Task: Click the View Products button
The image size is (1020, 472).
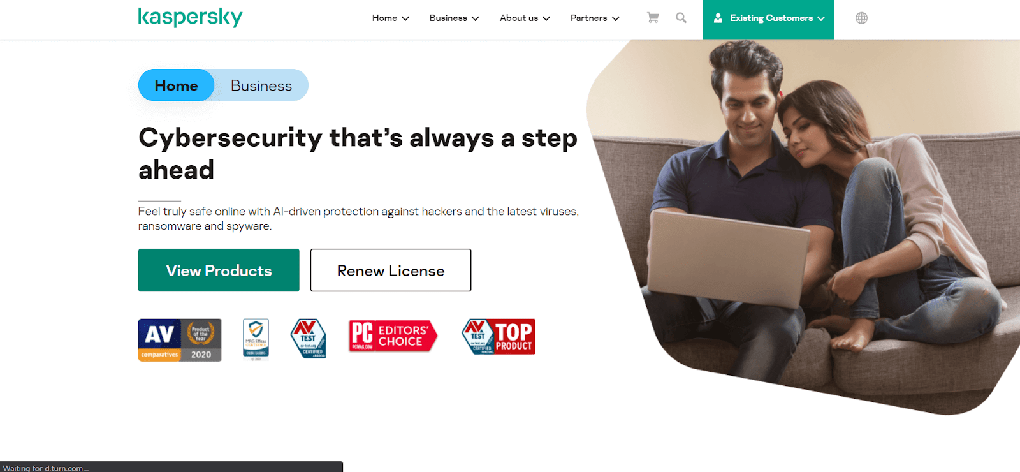Action: tap(219, 270)
